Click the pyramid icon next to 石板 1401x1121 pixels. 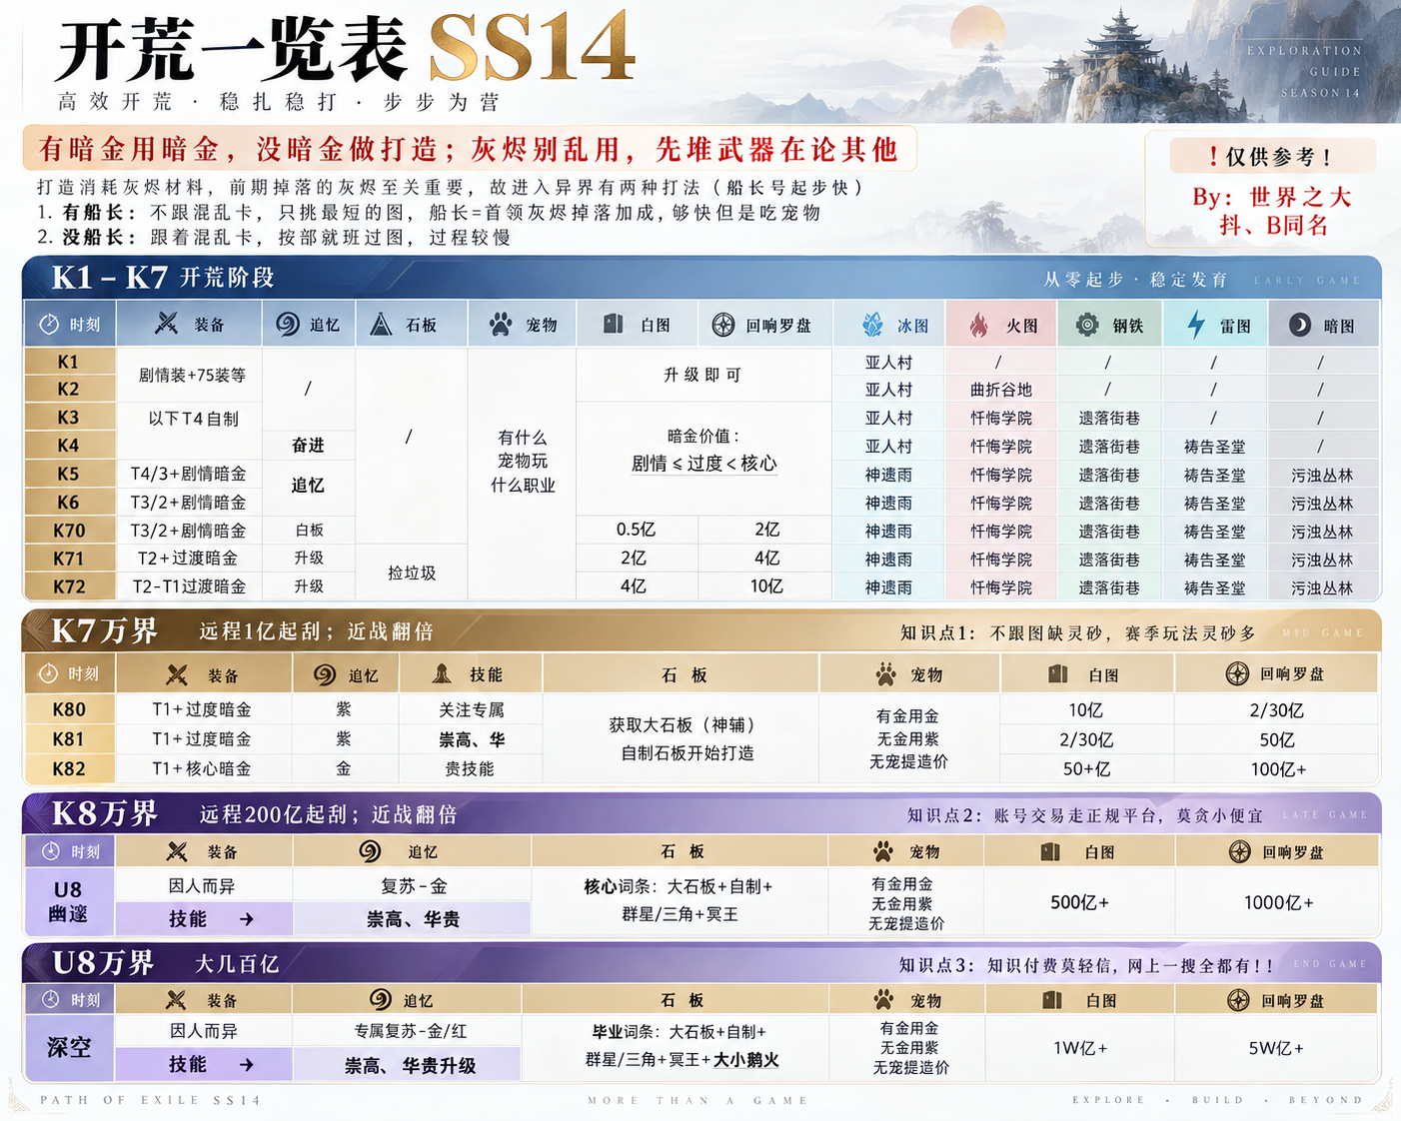(x=381, y=324)
